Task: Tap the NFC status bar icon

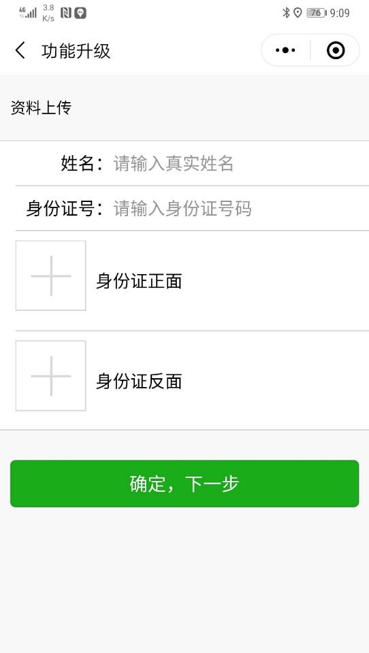Action: [x=66, y=13]
